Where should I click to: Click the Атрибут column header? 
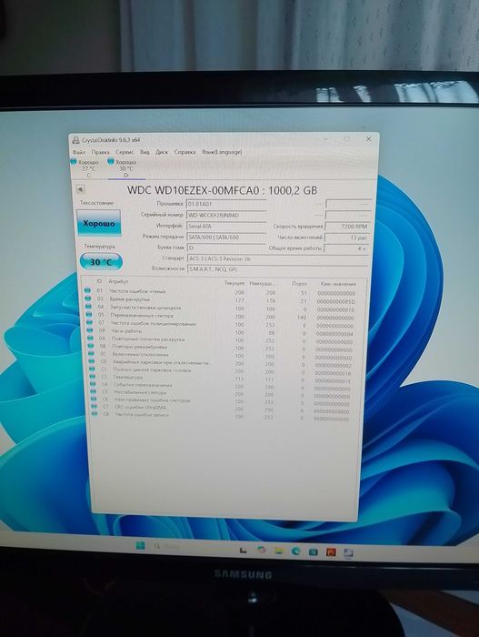(118, 281)
